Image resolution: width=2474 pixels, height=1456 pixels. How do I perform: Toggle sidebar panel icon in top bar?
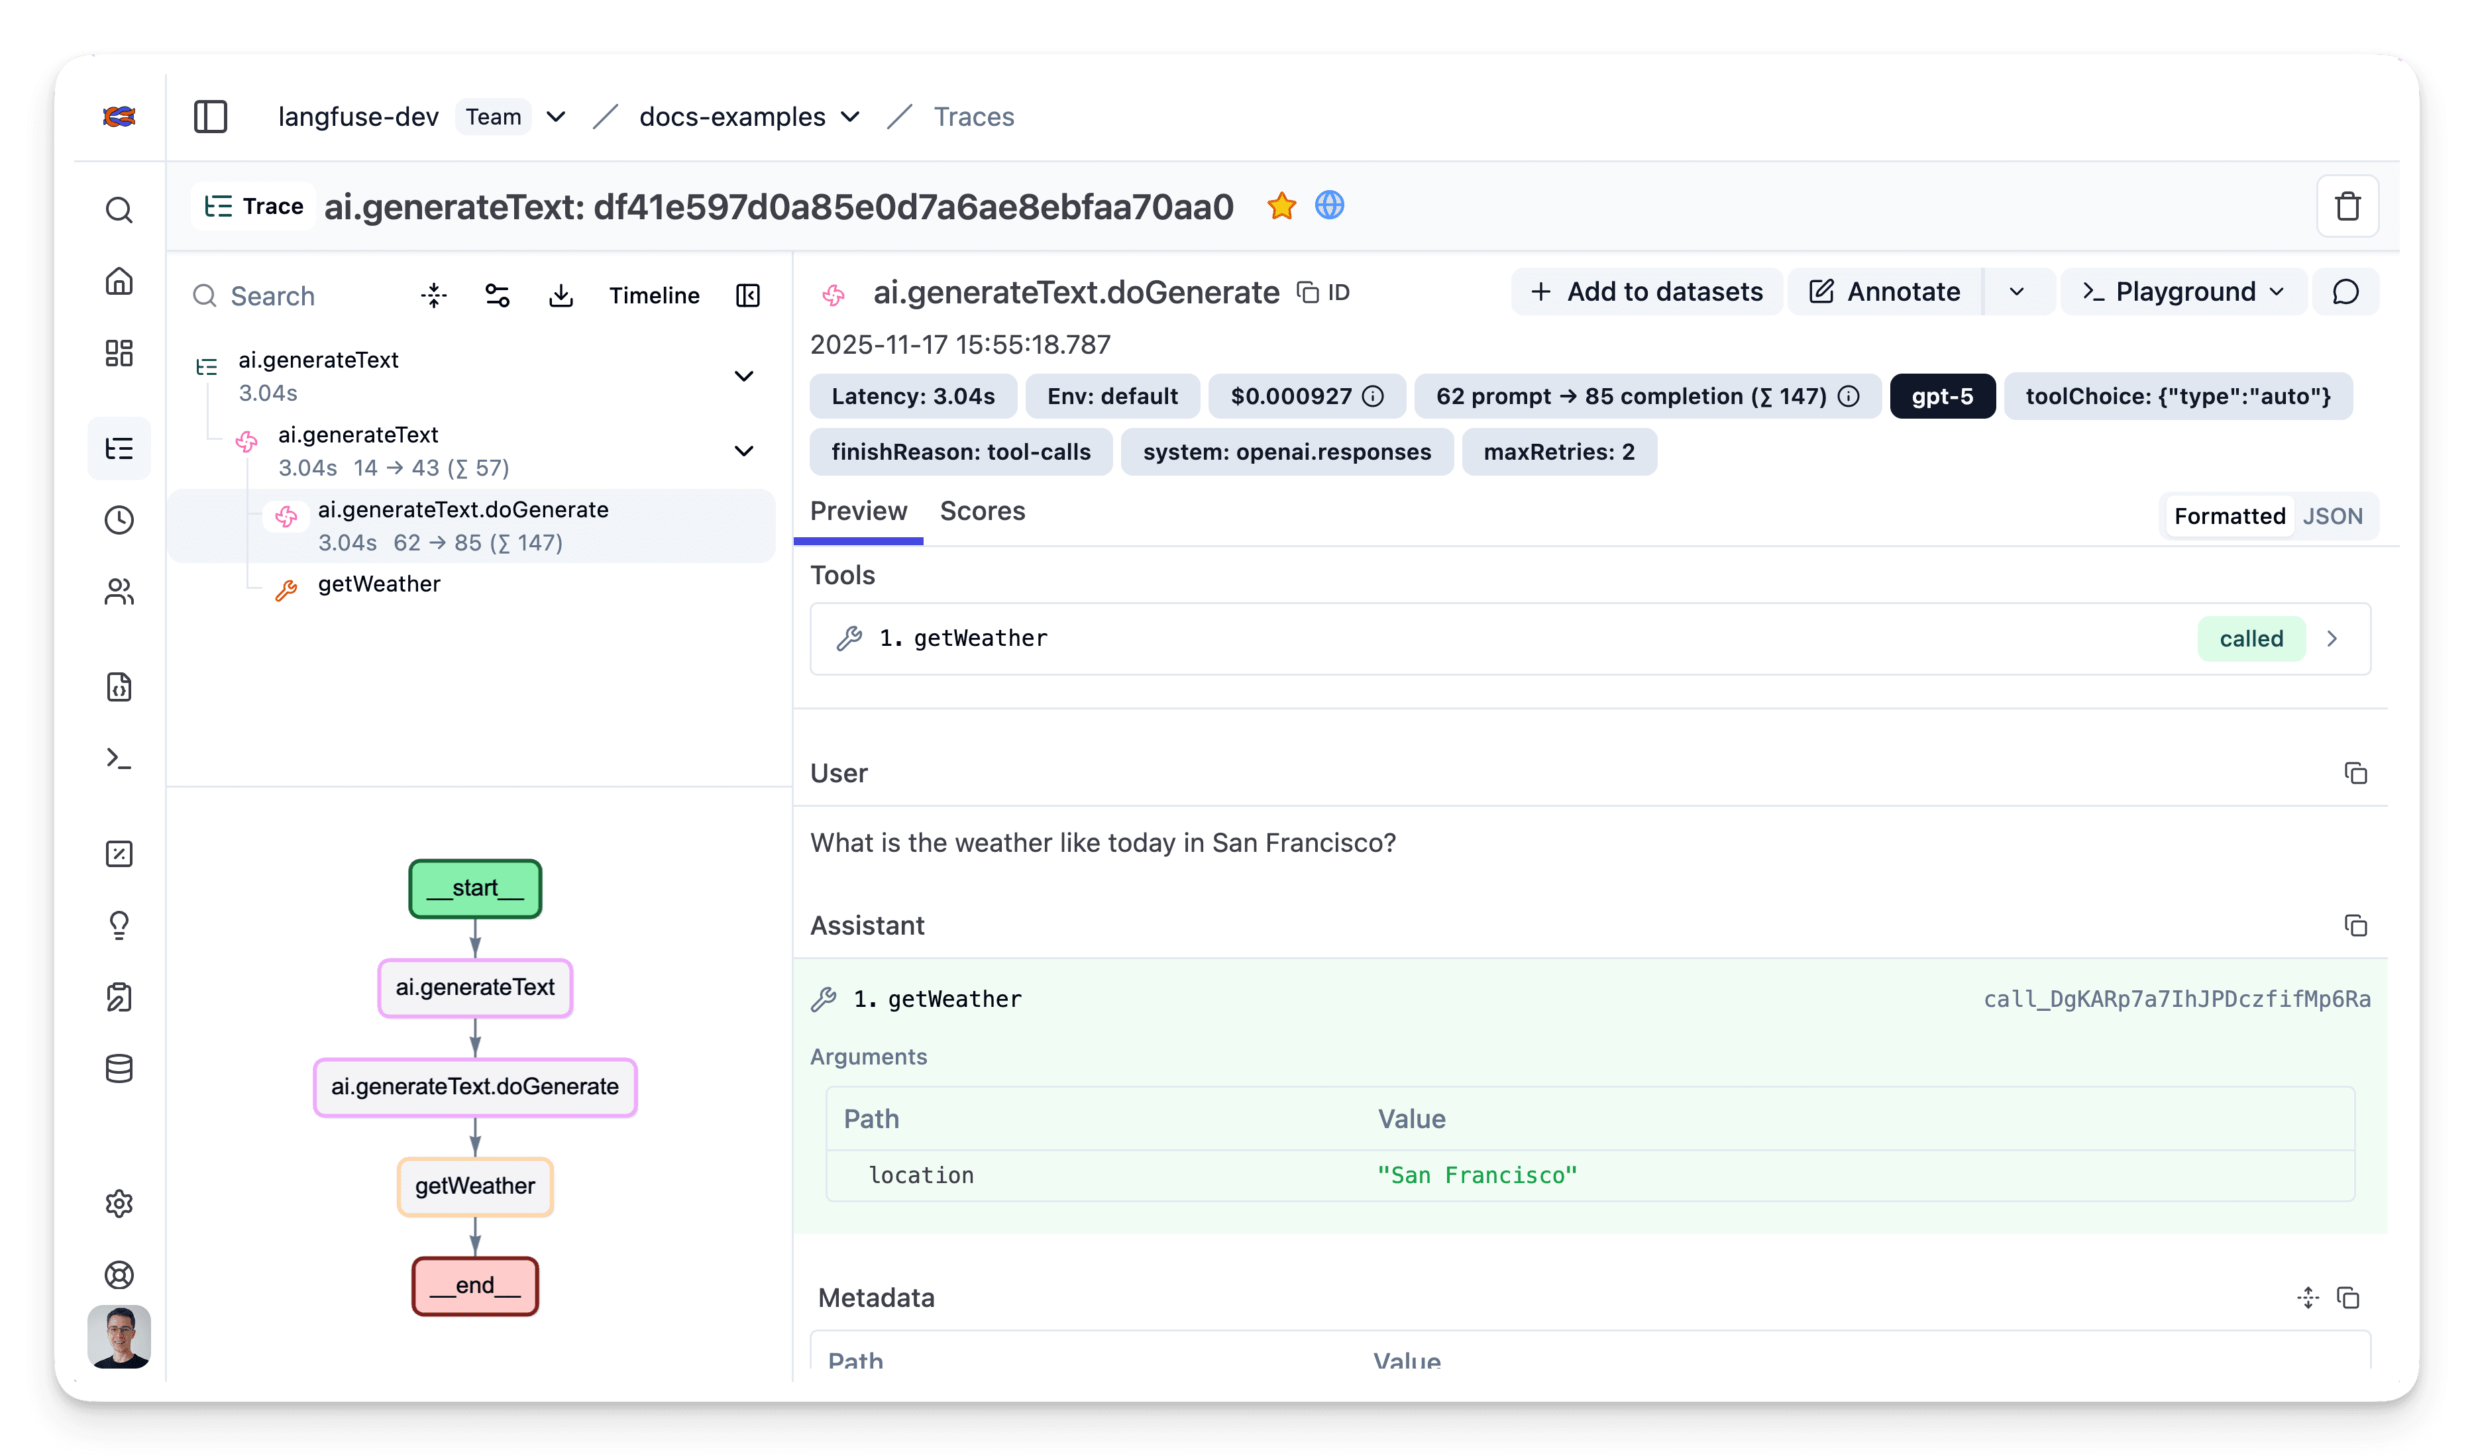(x=210, y=117)
